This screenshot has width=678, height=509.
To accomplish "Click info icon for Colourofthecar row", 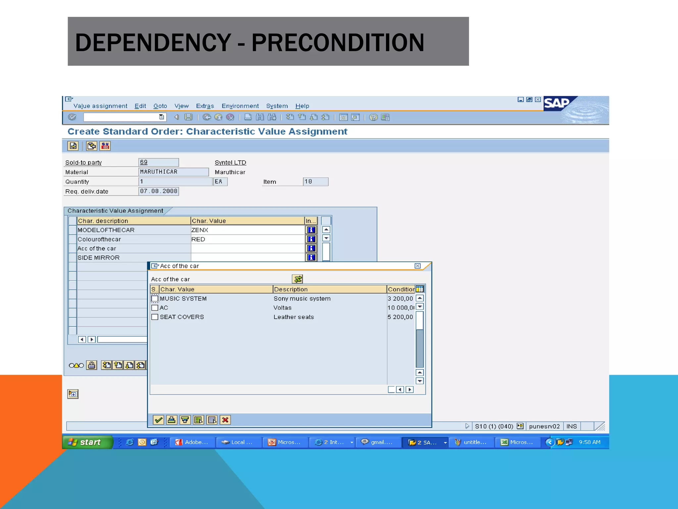I will [311, 239].
